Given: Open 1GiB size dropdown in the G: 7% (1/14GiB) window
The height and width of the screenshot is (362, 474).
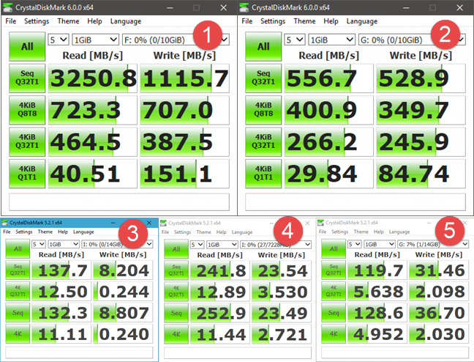Looking at the screenshot, I should pyautogui.click(x=379, y=244).
